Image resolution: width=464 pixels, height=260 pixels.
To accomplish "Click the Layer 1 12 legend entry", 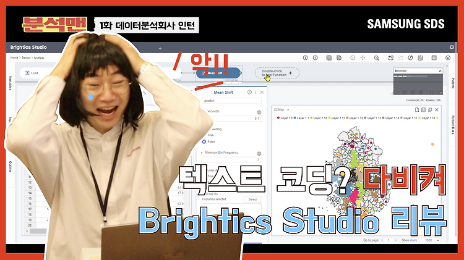I will coord(354,118).
